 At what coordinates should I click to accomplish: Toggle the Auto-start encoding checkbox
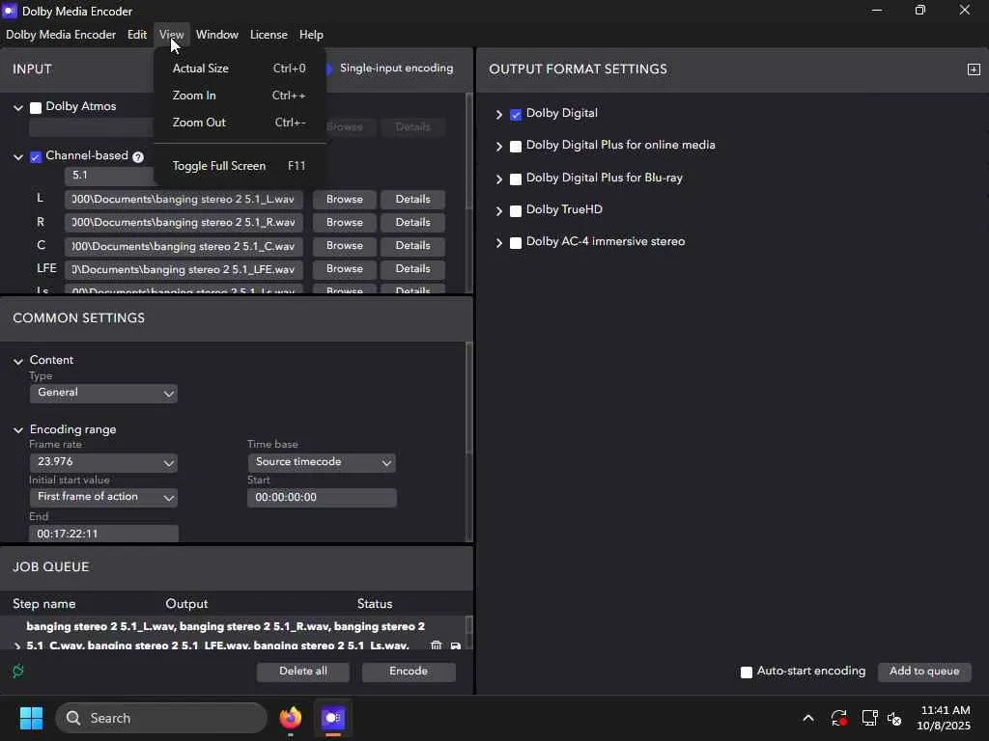747,672
